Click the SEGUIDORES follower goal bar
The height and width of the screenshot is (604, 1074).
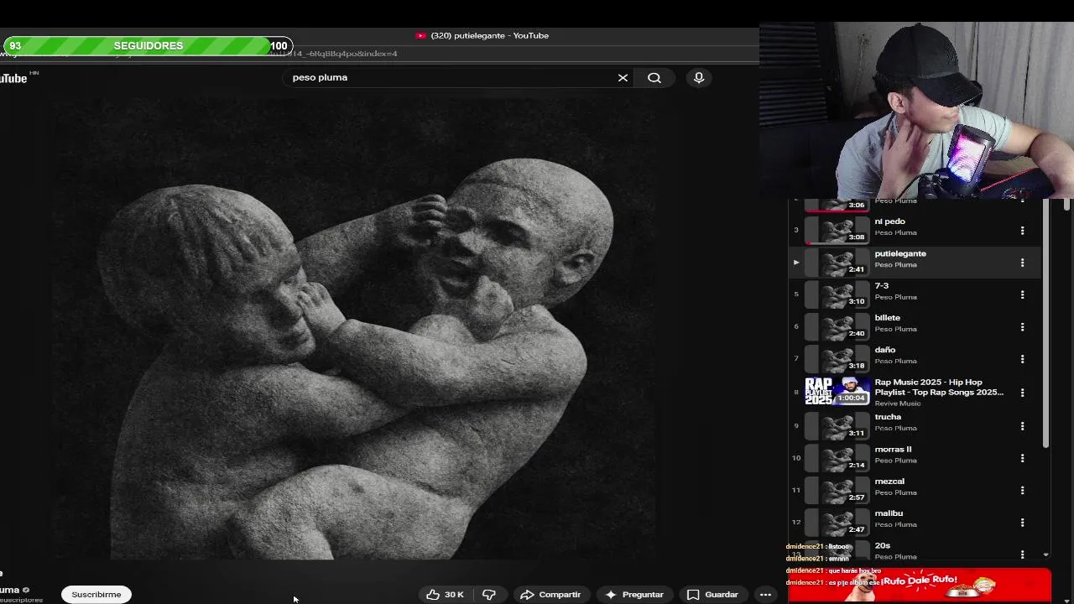(x=148, y=45)
